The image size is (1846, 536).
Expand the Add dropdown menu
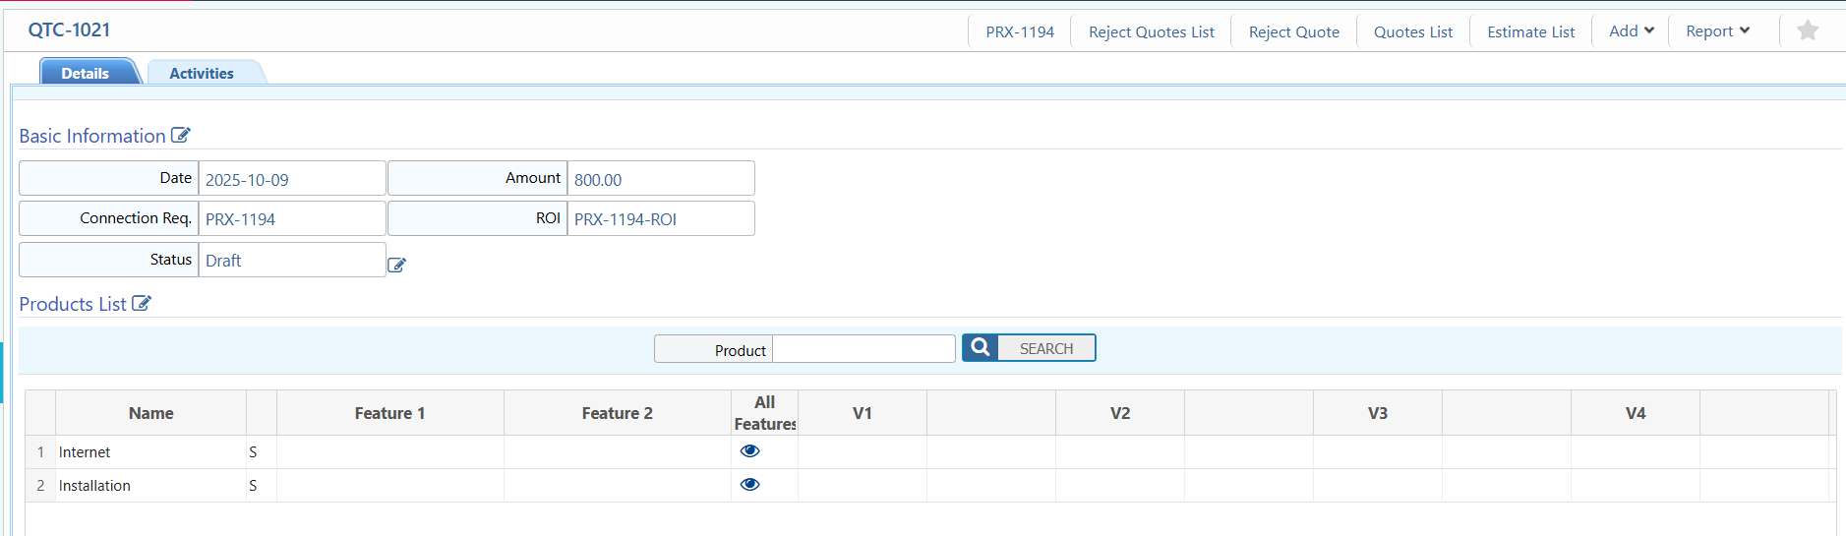[1631, 31]
